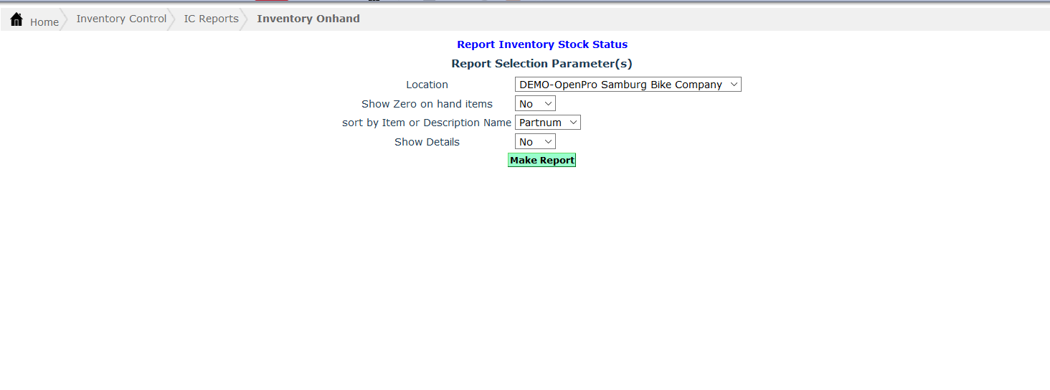Click the Report Inventory Stock Status title
The height and width of the screenshot is (390, 1050).
541,44
